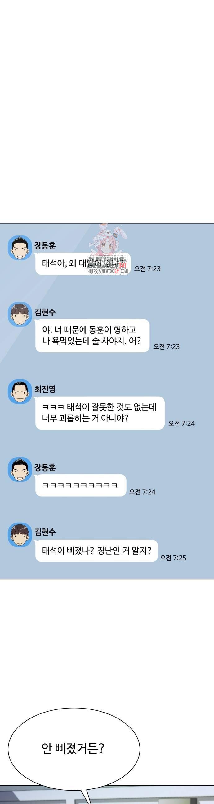Click the bubble '야. 너 때문에 동훈이 형하고'
This screenshot has height=804, width=214.
tap(92, 336)
